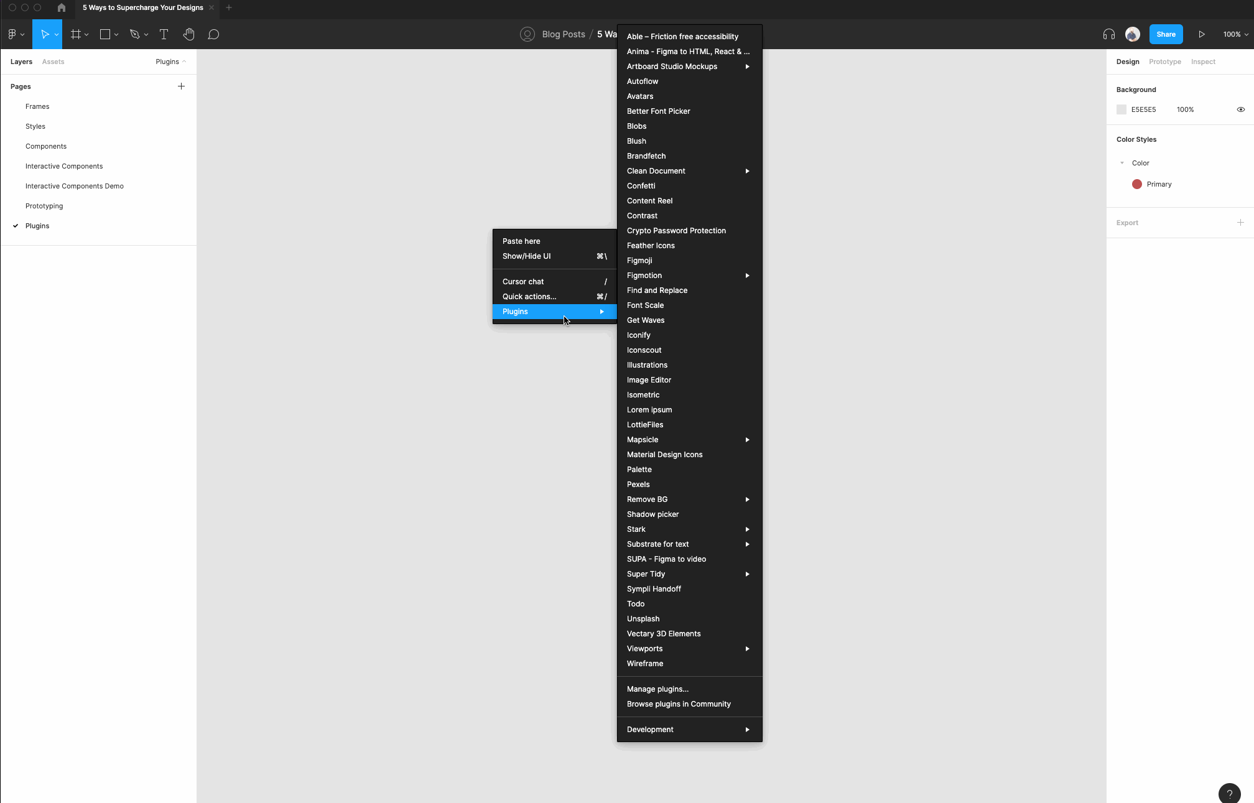The width and height of the screenshot is (1254, 803).
Task: Run the Feather Icons plugin
Action: pos(689,246)
